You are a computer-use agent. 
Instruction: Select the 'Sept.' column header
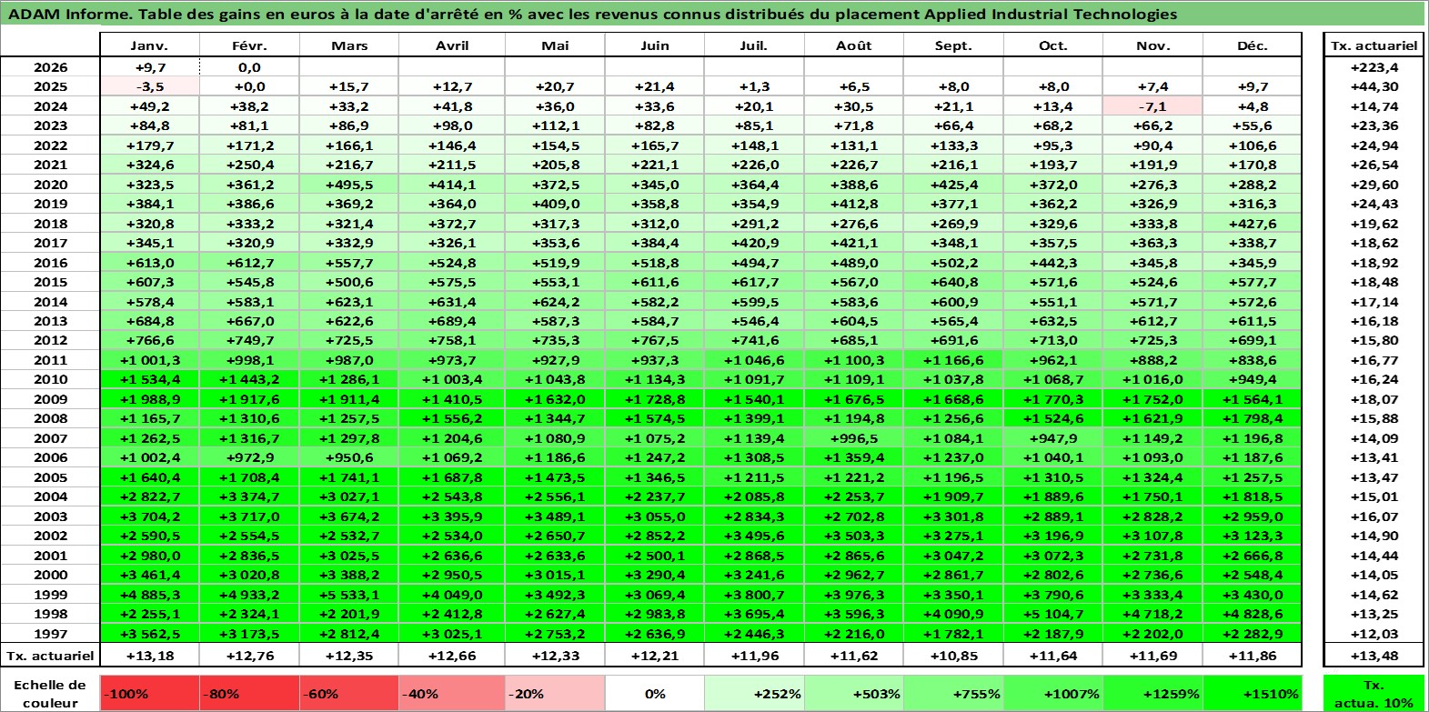[x=953, y=45]
